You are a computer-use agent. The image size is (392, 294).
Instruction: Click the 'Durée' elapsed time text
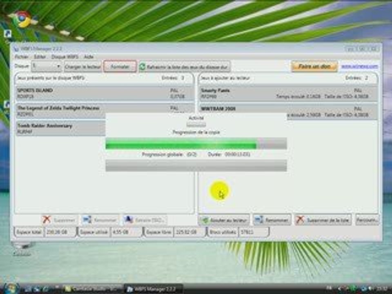pyautogui.click(x=229, y=154)
